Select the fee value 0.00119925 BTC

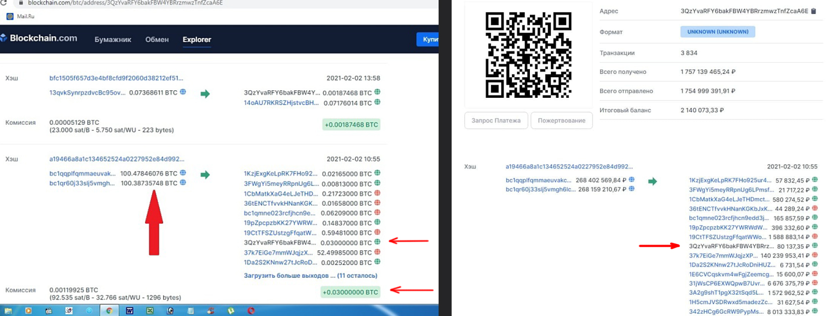click(74, 290)
